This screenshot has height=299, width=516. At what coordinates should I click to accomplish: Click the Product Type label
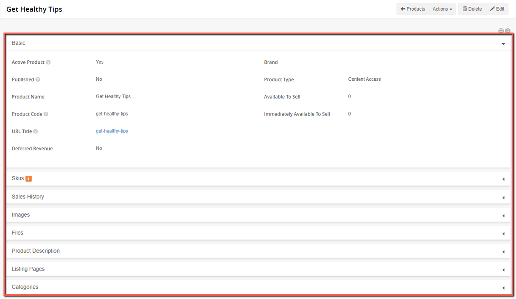pyautogui.click(x=279, y=80)
